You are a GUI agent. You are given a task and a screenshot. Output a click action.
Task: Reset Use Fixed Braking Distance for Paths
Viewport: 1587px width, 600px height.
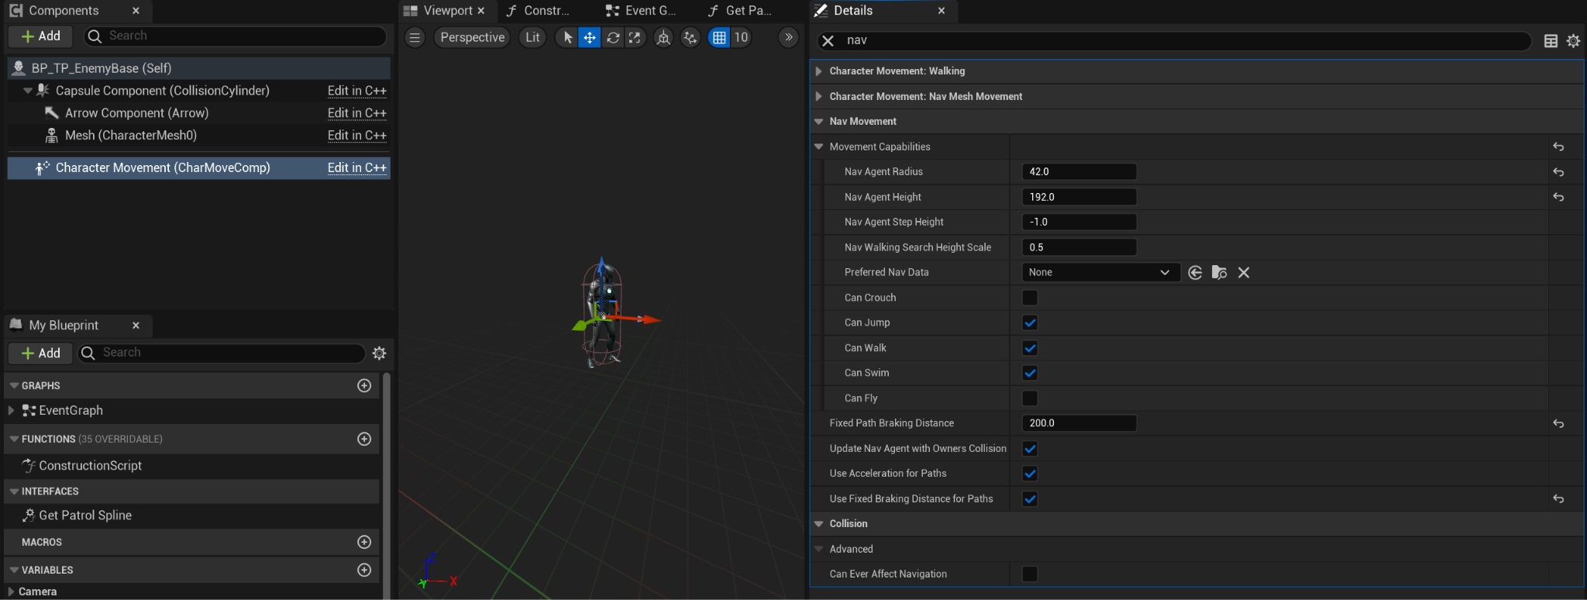1558,499
